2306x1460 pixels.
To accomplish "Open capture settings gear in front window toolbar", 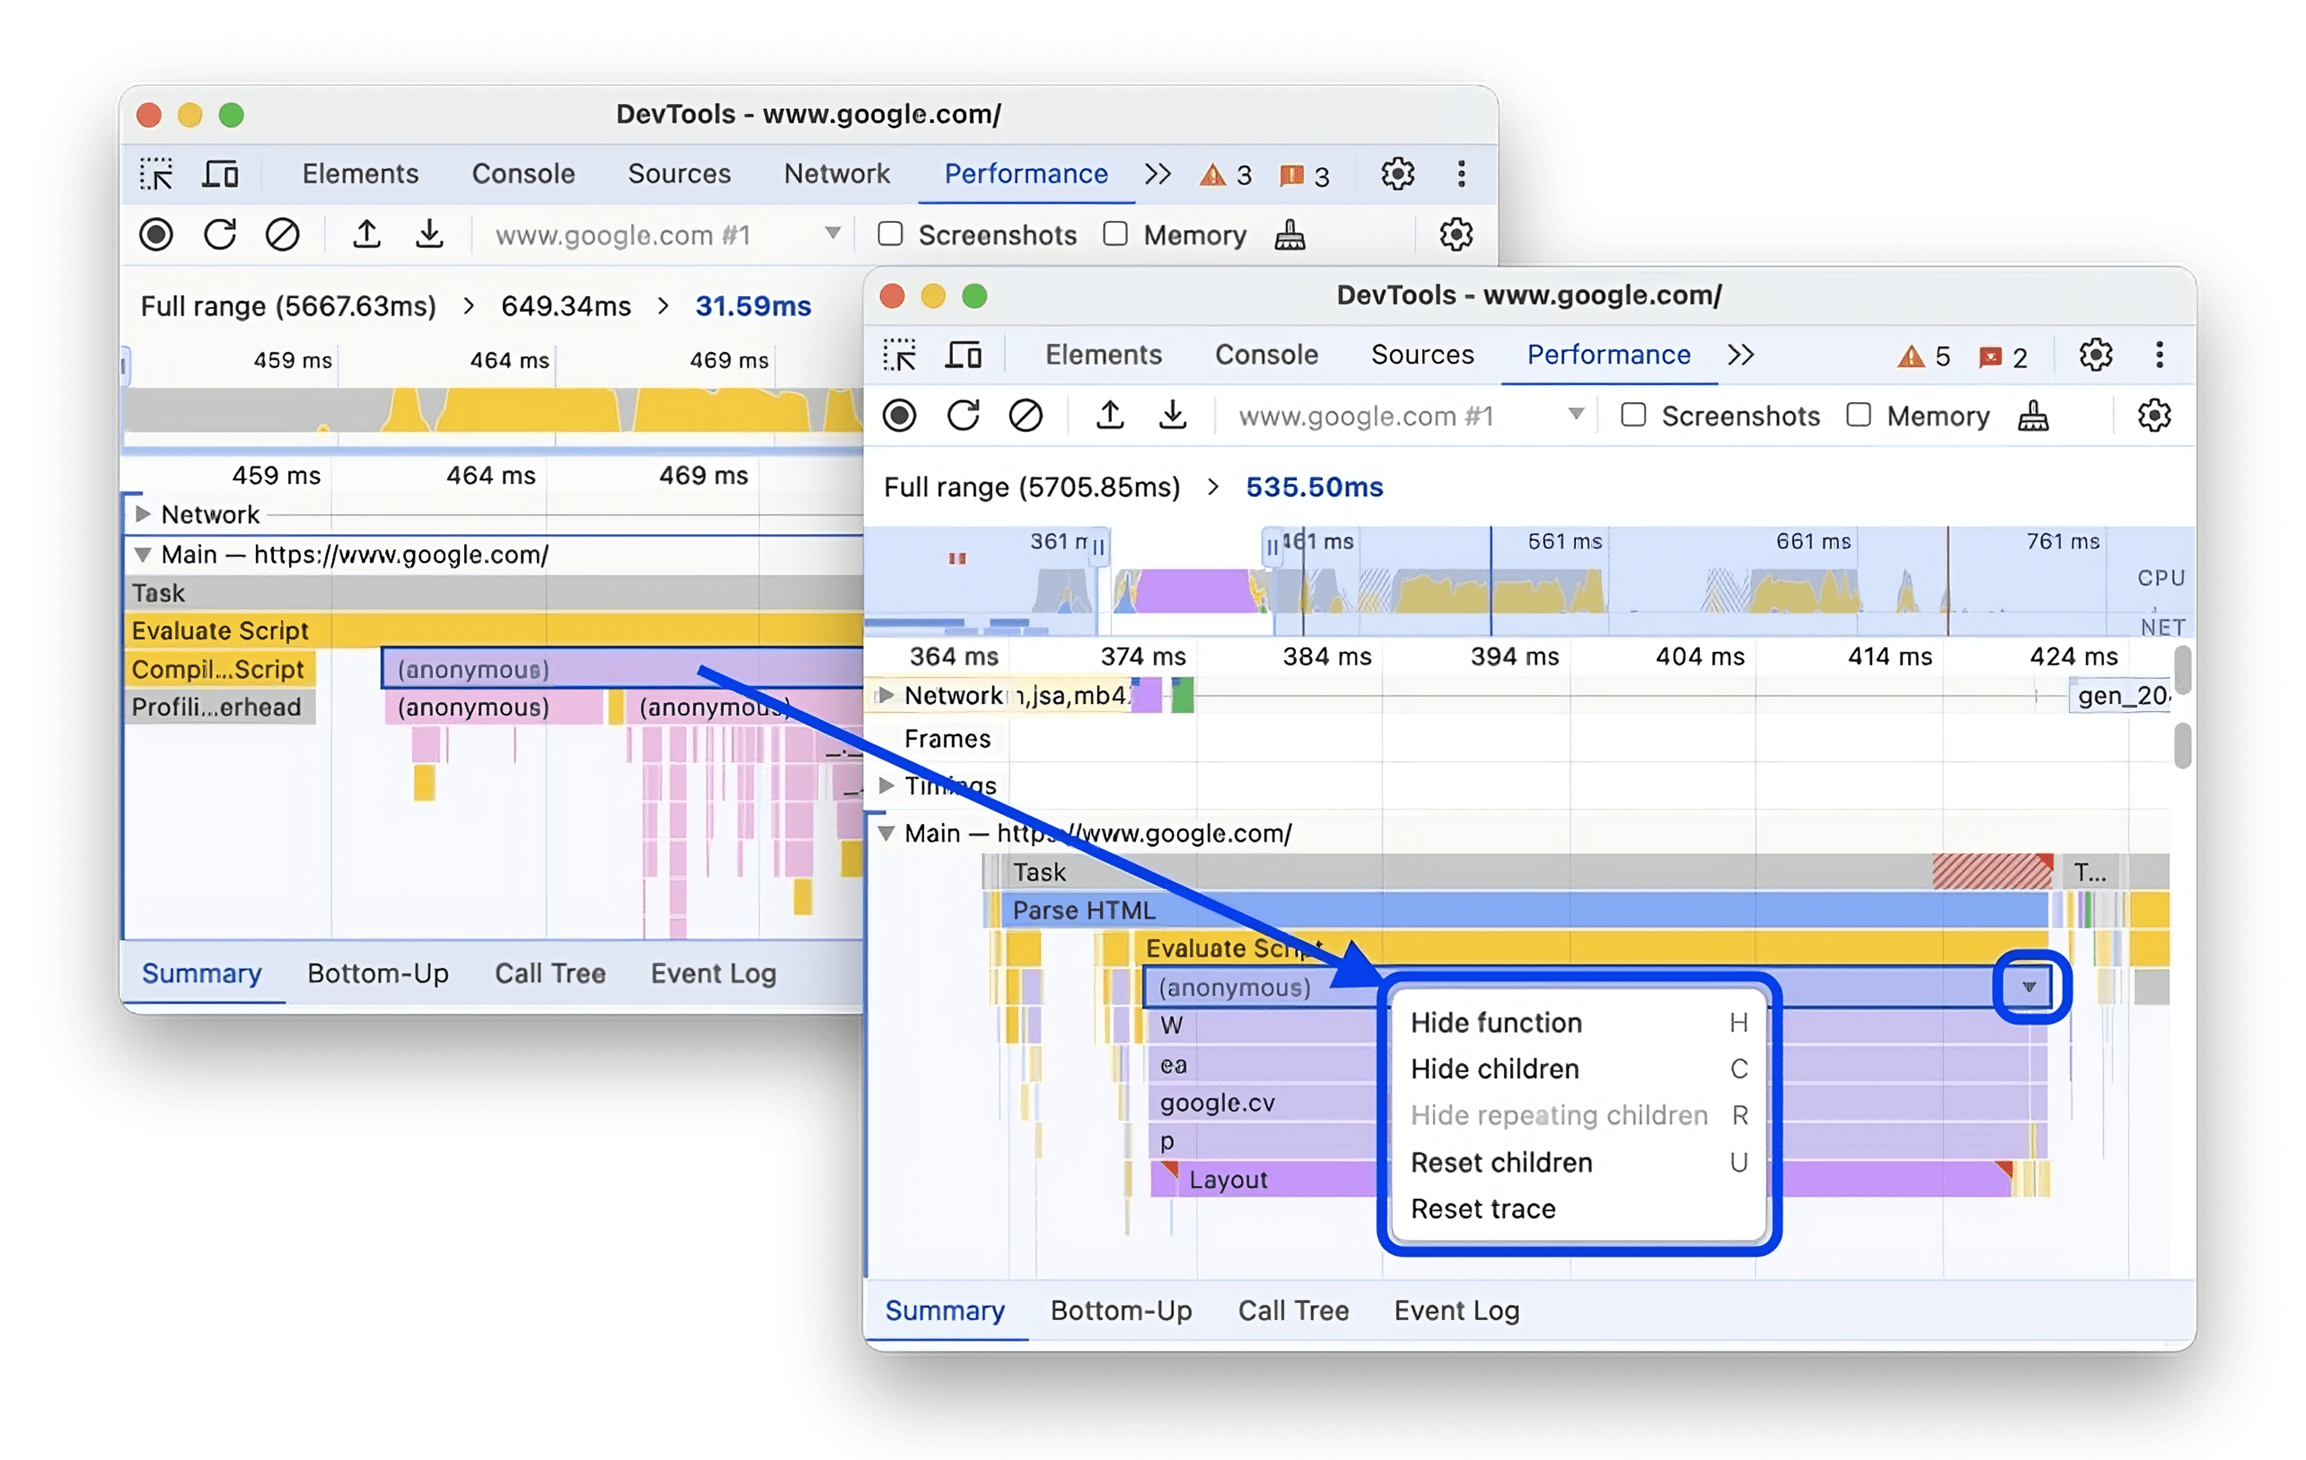I will click(2154, 416).
